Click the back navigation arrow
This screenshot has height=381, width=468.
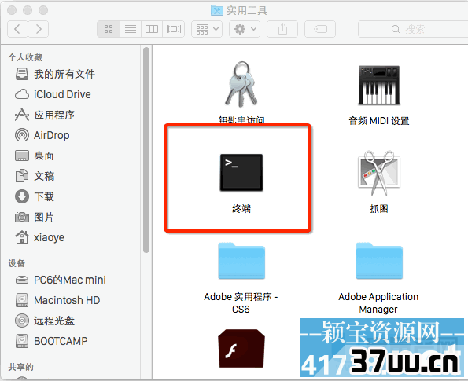point(17,29)
